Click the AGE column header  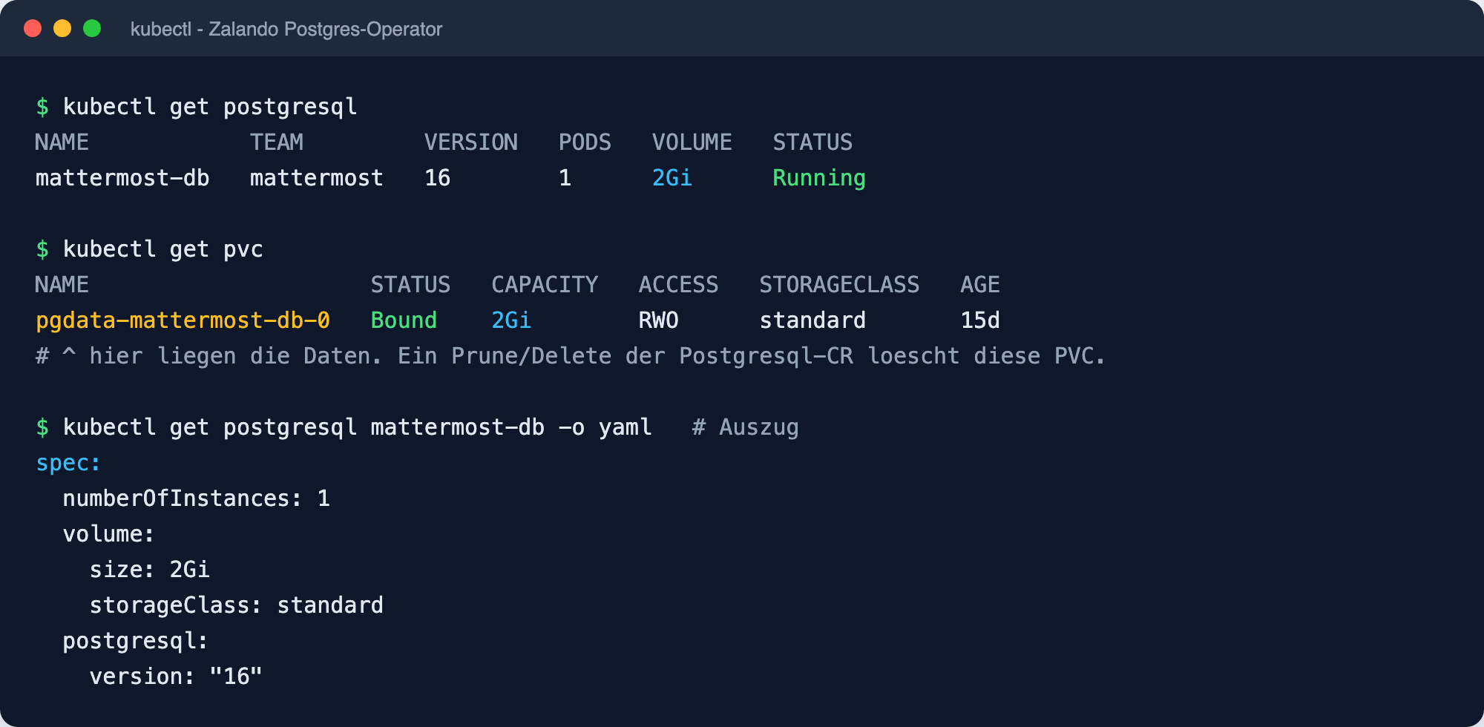point(980,285)
